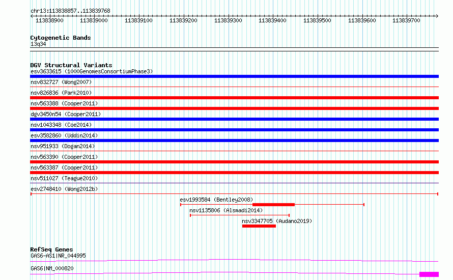Click ruler position 113838900

pos(49,20)
